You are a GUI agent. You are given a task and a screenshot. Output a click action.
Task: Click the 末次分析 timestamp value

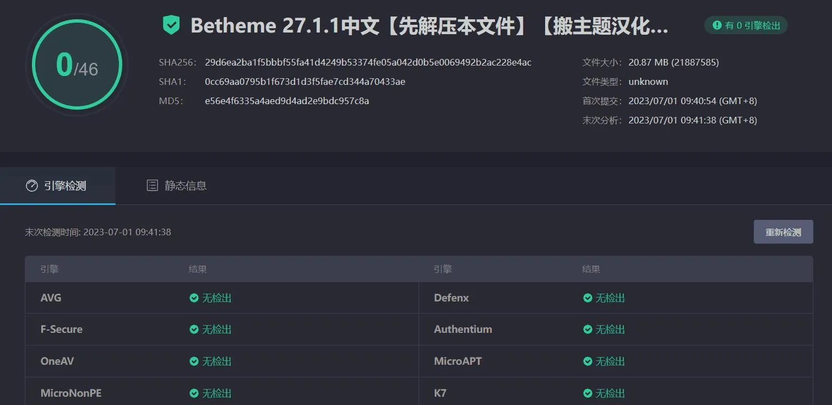[693, 120]
